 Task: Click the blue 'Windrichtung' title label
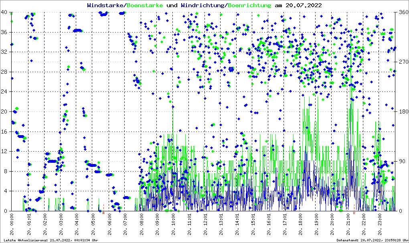pos(203,5)
